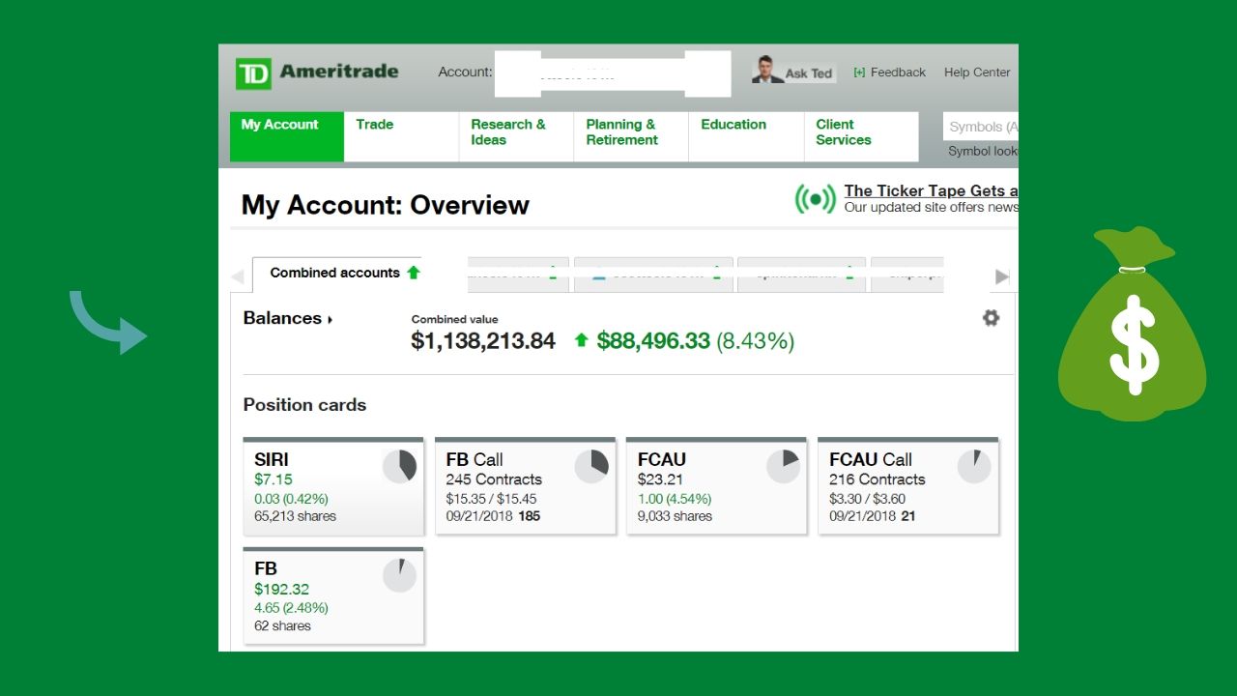Click the $88,496.33 gain amount
Viewport: 1237px width, 696px height.
653,340
